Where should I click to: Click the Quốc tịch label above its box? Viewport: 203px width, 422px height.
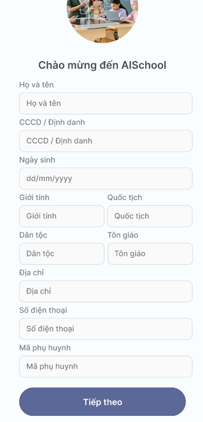[x=124, y=197]
